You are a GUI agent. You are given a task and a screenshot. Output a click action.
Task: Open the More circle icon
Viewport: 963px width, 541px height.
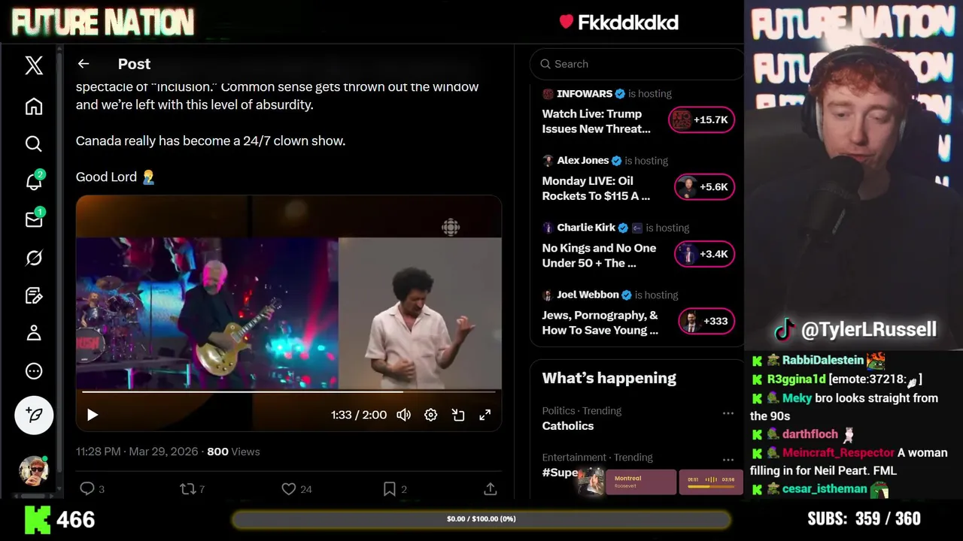(x=34, y=371)
